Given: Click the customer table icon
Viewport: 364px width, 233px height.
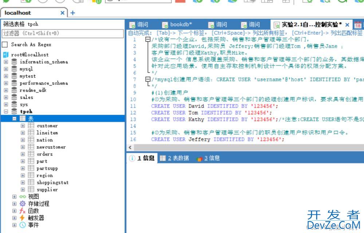Looking at the screenshot, I should point(31,126).
